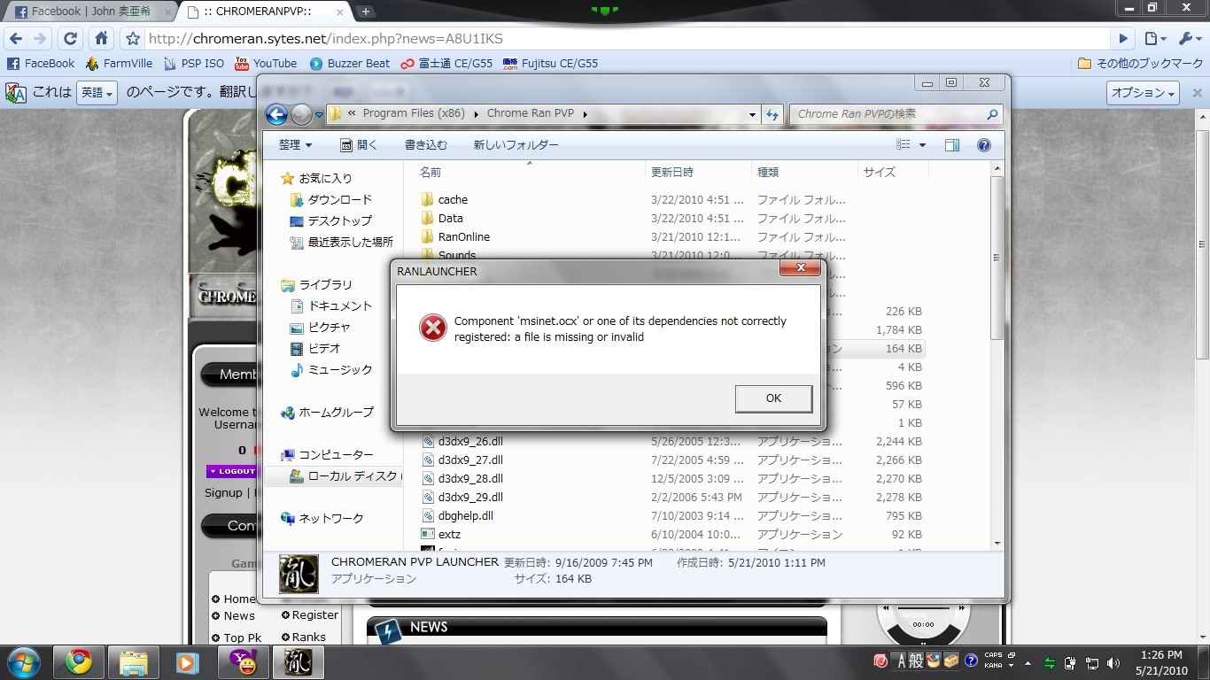
Task: Open a new browser tab
Action: (365, 12)
